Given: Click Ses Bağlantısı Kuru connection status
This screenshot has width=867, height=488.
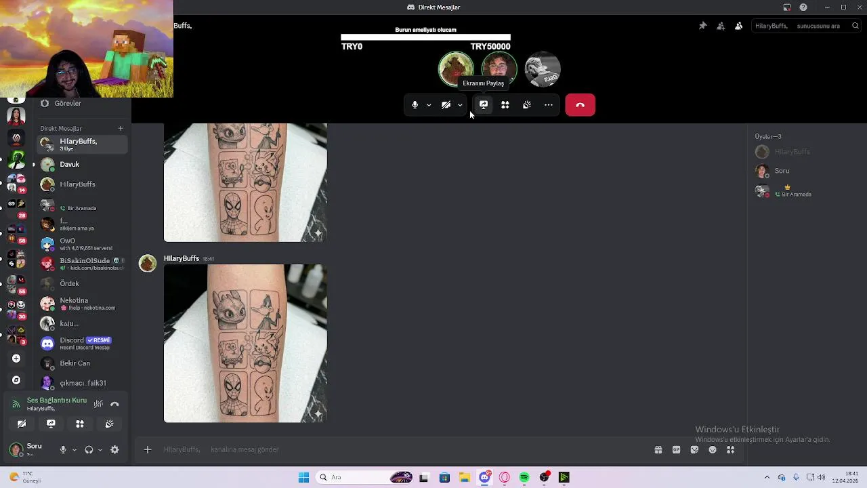Looking at the screenshot, I should pyautogui.click(x=57, y=400).
